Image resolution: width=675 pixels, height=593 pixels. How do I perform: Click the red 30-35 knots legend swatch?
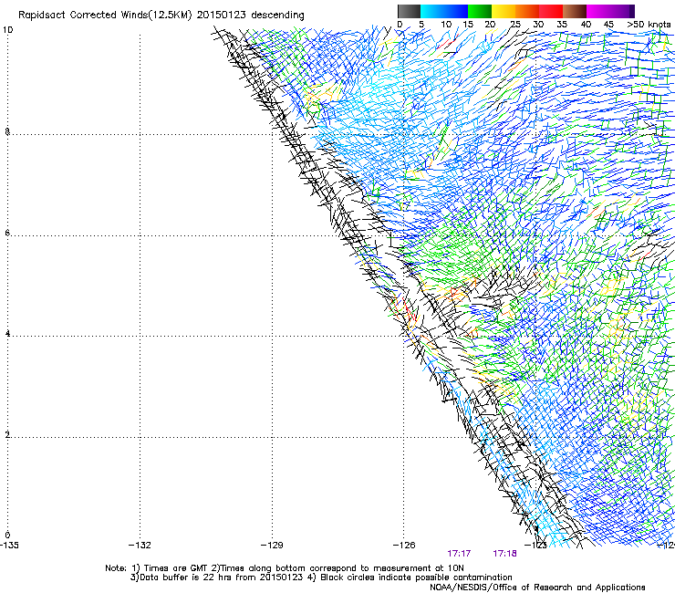point(551,11)
